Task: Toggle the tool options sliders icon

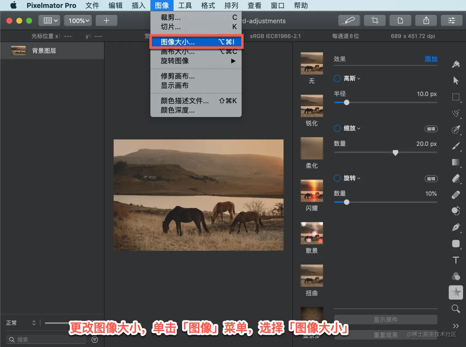Action: (x=452, y=21)
